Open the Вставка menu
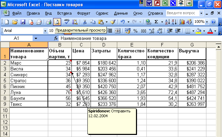 click(x=64, y=14)
